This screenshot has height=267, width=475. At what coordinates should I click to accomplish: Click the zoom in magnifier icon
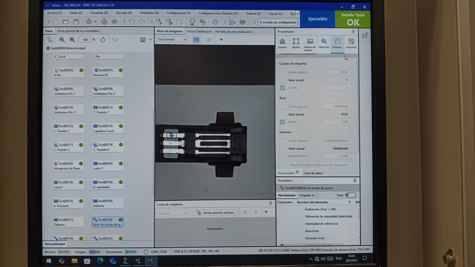[72, 39]
